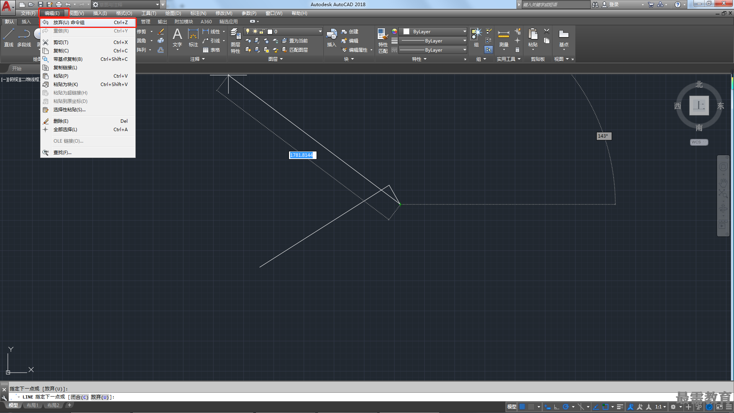The image size is (734, 413).
Task: Open the 绘图(D) menu
Action: 173,13
